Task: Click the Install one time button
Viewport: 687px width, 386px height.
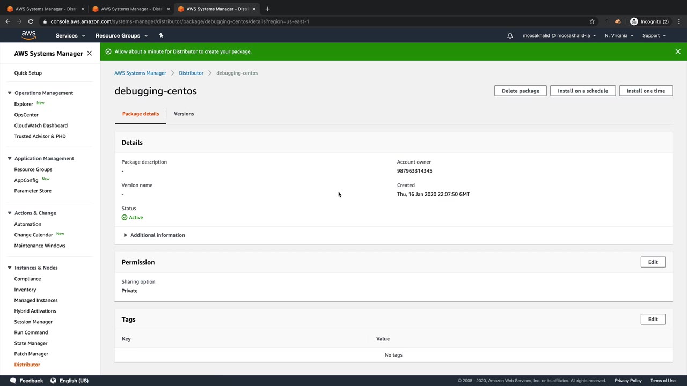Action: [646, 91]
